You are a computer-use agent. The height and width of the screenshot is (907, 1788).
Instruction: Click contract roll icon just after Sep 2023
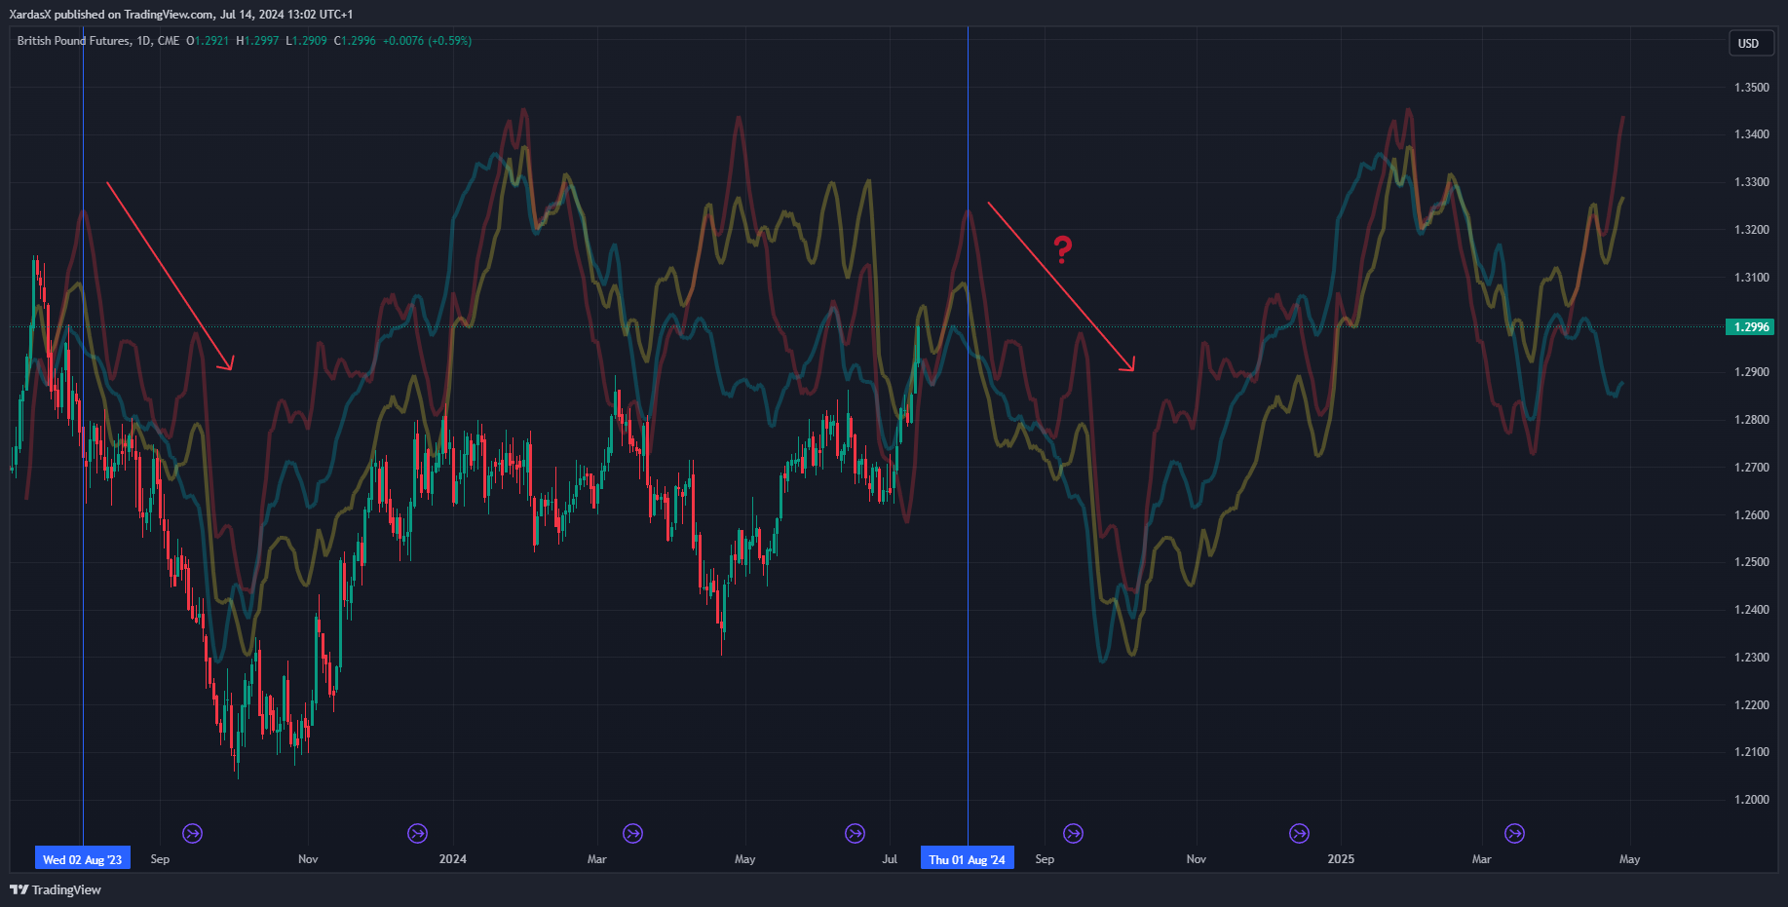[193, 833]
